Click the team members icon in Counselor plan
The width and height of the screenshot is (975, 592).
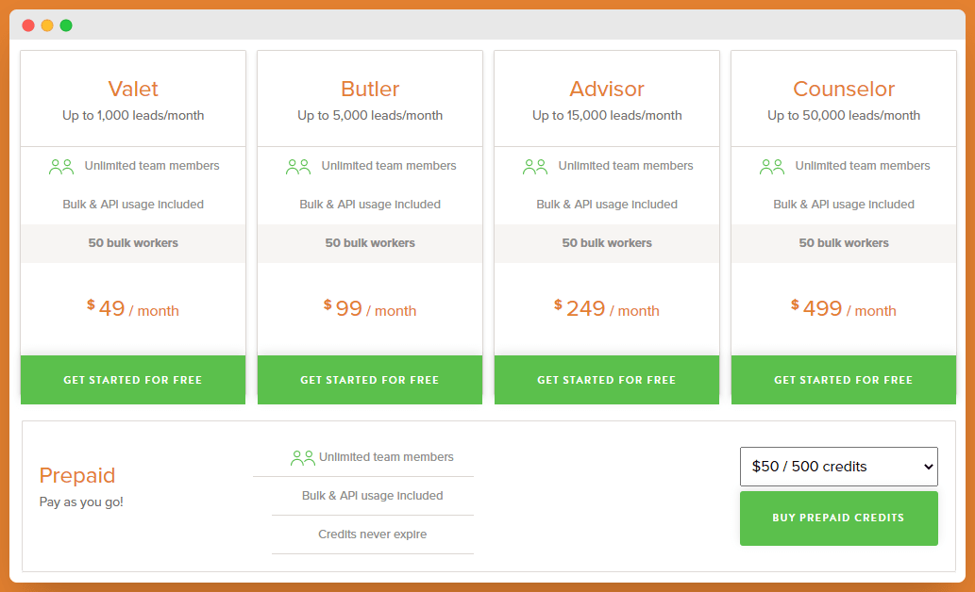click(772, 167)
